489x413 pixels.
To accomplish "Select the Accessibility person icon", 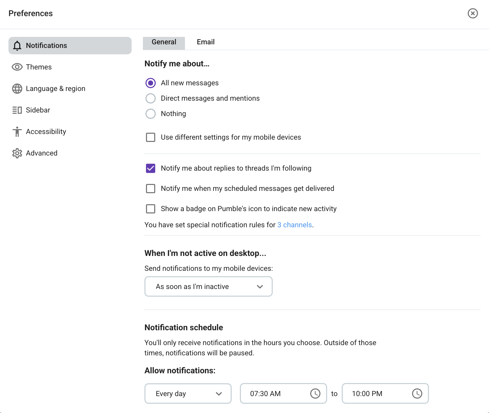I will coord(17,131).
